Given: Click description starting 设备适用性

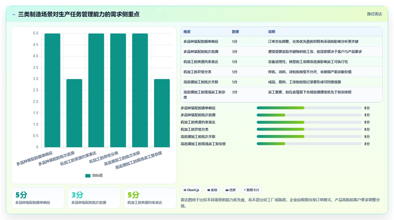Looking at the screenshot, I should click(308, 62).
